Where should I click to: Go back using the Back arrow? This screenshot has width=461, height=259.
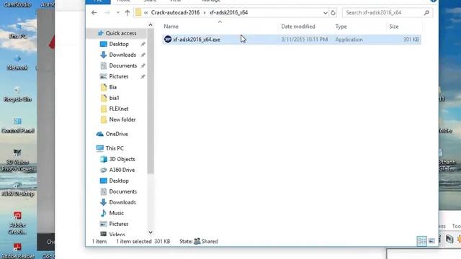pos(94,13)
